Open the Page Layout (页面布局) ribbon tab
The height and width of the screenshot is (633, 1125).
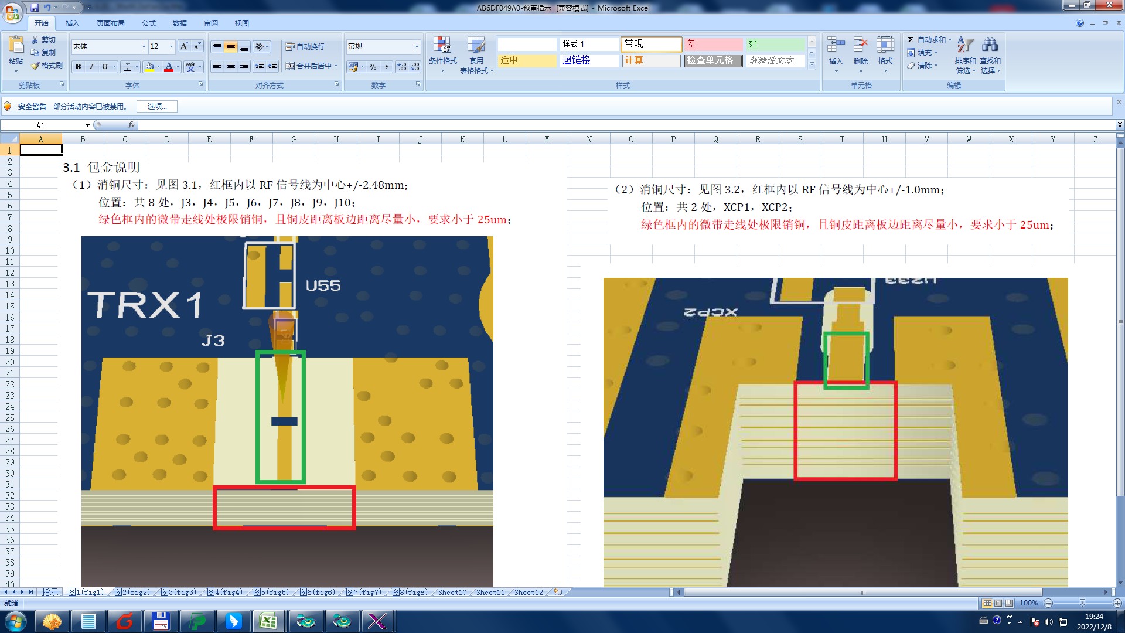point(110,23)
